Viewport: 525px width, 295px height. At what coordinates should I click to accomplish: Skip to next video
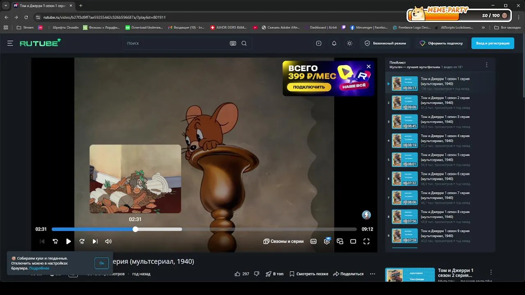click(x=95, y=241)
